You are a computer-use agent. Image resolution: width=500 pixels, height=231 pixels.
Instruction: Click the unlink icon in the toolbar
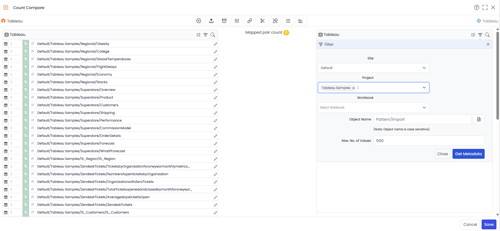click(x=275, y=21)
